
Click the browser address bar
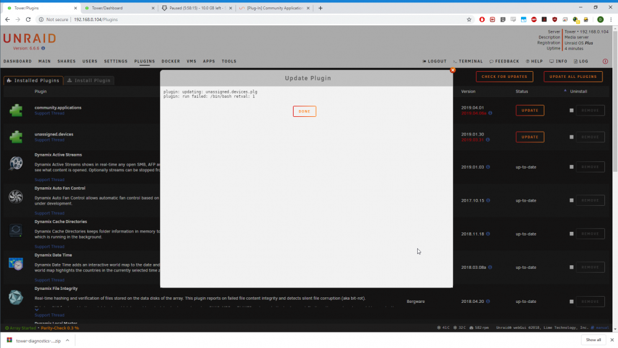pyautogui.click(x=252, y=19)
